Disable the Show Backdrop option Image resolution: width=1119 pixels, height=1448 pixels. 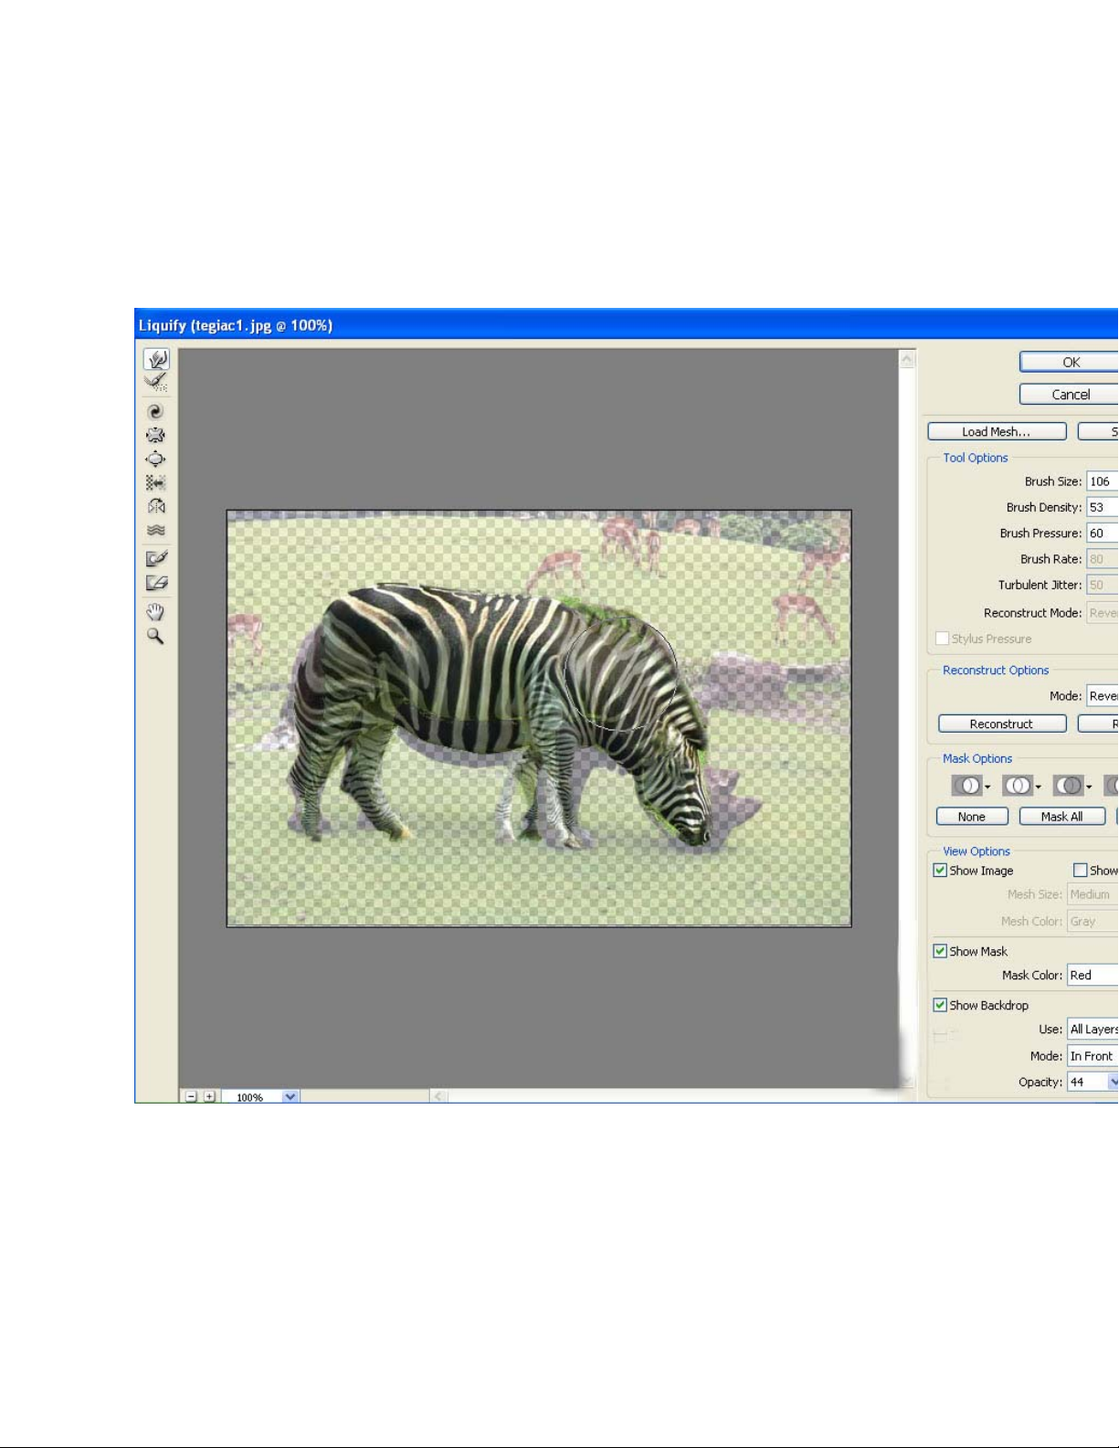pyautogui.click(x=940, y=1005)
